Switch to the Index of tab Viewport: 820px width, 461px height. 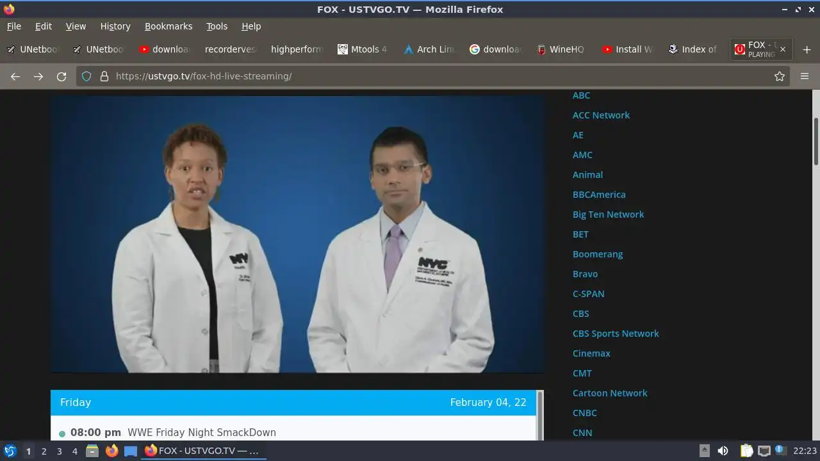click(693, 49)
